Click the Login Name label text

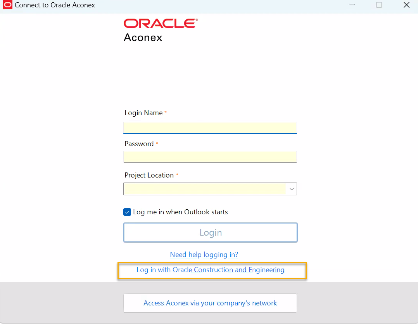143,113
